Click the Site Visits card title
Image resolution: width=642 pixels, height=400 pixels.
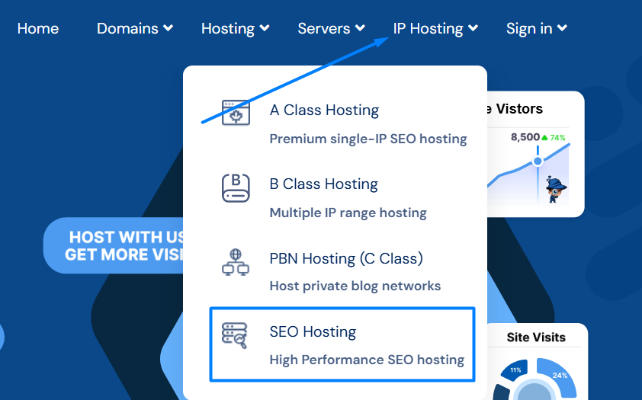[536, 338]
